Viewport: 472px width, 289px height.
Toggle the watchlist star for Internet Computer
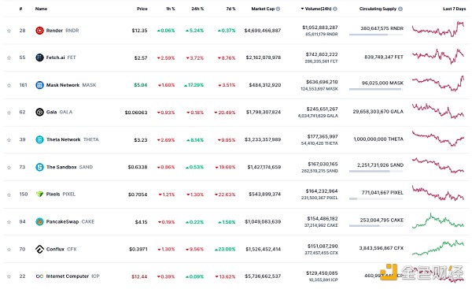9,276
